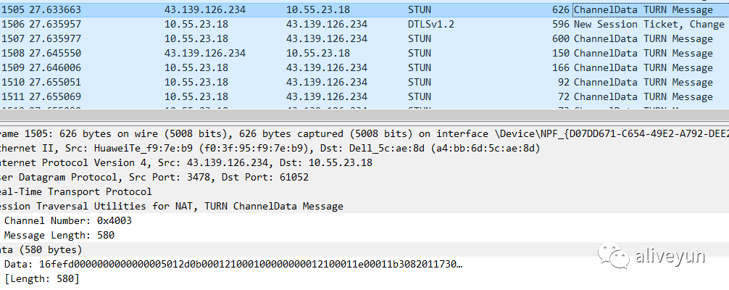Screen dimensions: 729x290
Task: Click the DTLSv1.2 protocol cell
Action: [430, 24]
